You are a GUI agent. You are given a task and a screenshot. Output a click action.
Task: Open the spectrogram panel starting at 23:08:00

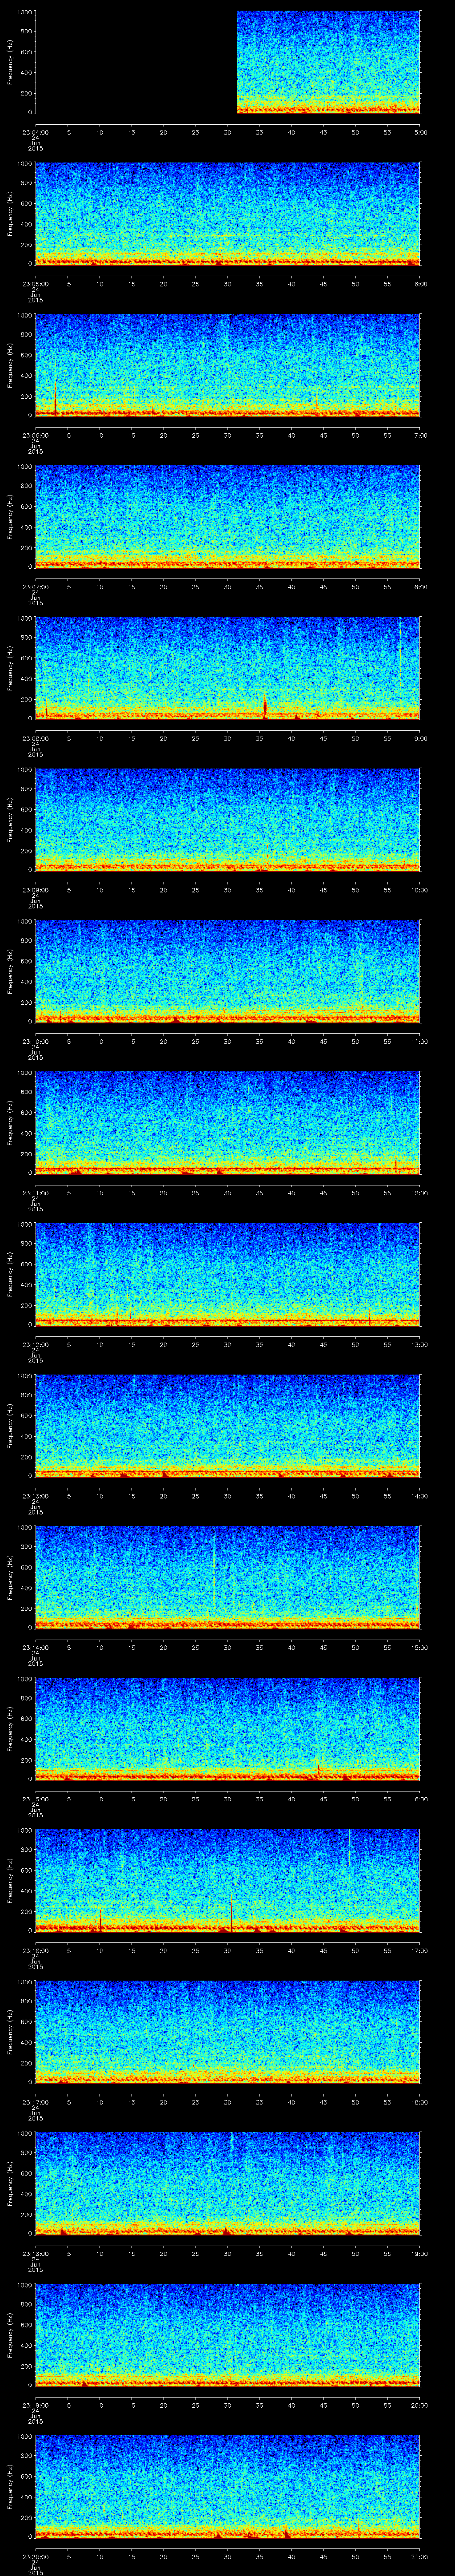[x=228, y=669]
